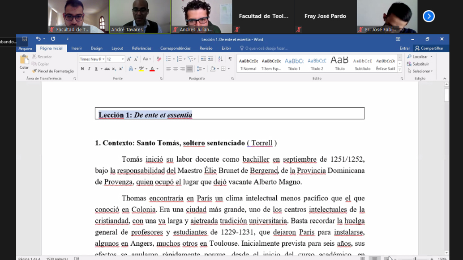Open the shading paint bucket color arrow
463x260 pixels.
click(x=218, y=69)
